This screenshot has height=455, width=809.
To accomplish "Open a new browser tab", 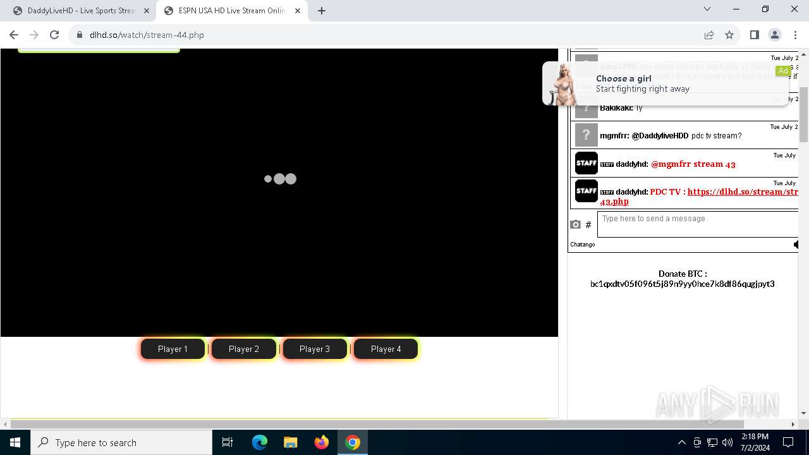I will (x=322, y=11).
